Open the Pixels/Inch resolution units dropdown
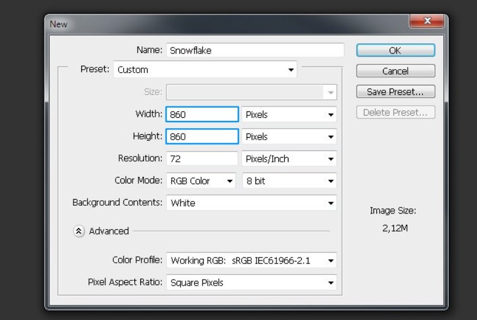Screen dimensions: 477x320 pyautogui.click(x=289, y=159)
